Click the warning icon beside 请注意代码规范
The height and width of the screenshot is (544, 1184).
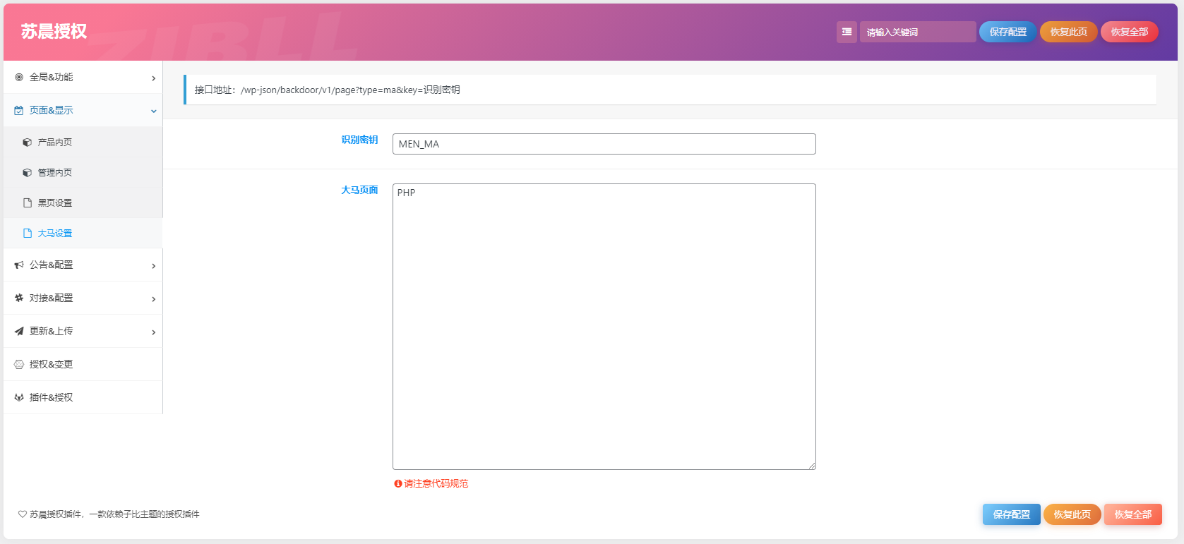click(398, 484)
